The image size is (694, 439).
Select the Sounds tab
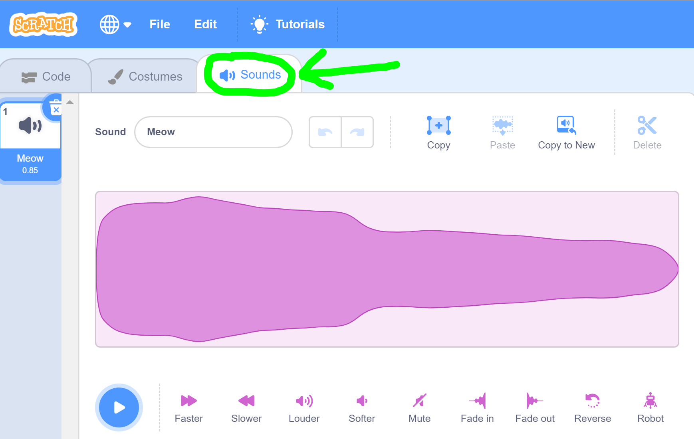(x=250, y=75)
